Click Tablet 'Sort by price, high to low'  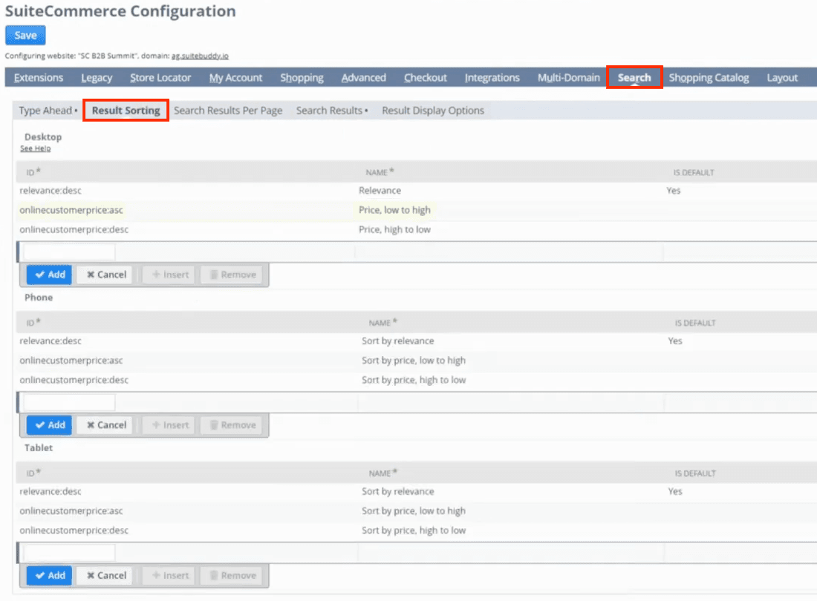(414, 531)
